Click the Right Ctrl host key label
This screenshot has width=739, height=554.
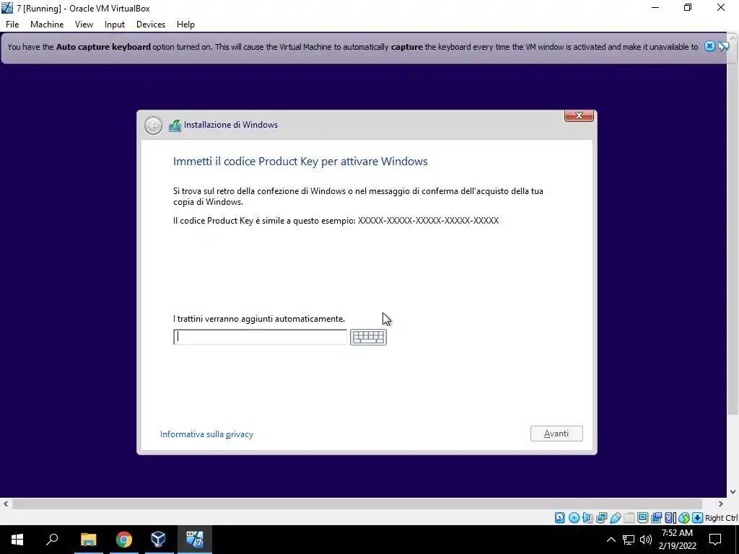click(x=721, y=518)
